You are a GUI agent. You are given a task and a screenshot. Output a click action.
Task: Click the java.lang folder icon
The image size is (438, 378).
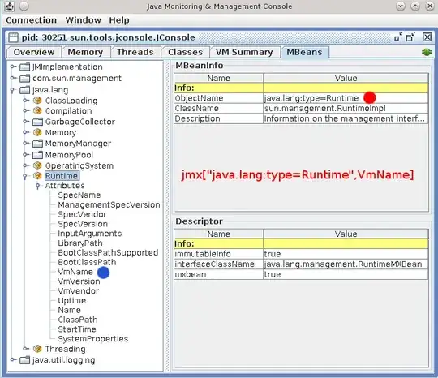pyautogui.click(x=24, y=90)
